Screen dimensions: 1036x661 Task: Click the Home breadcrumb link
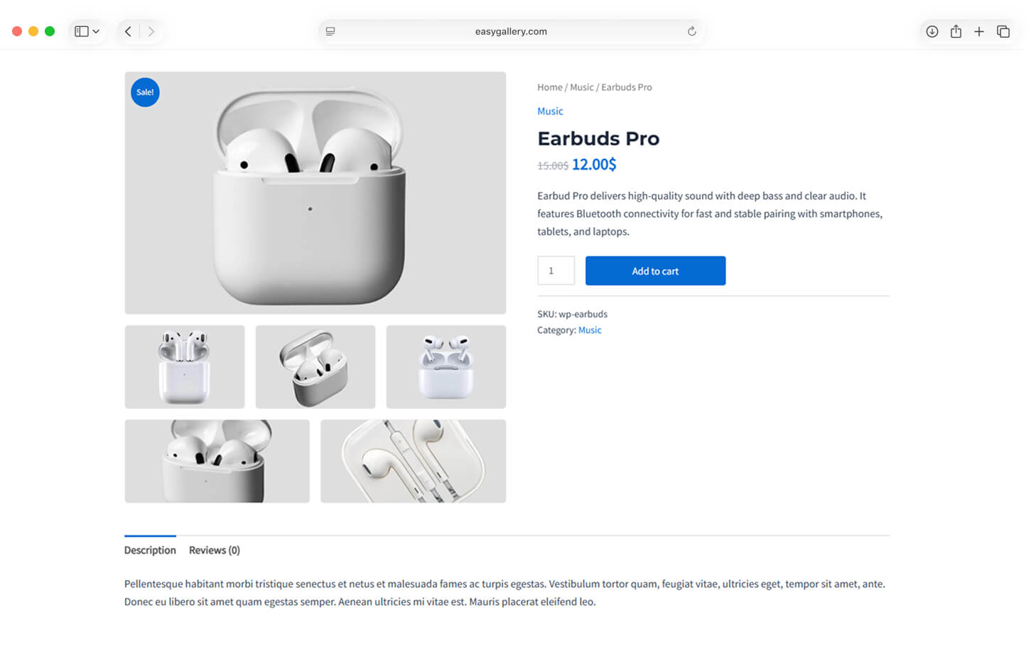pyautogui.click(x=549, y=87)
